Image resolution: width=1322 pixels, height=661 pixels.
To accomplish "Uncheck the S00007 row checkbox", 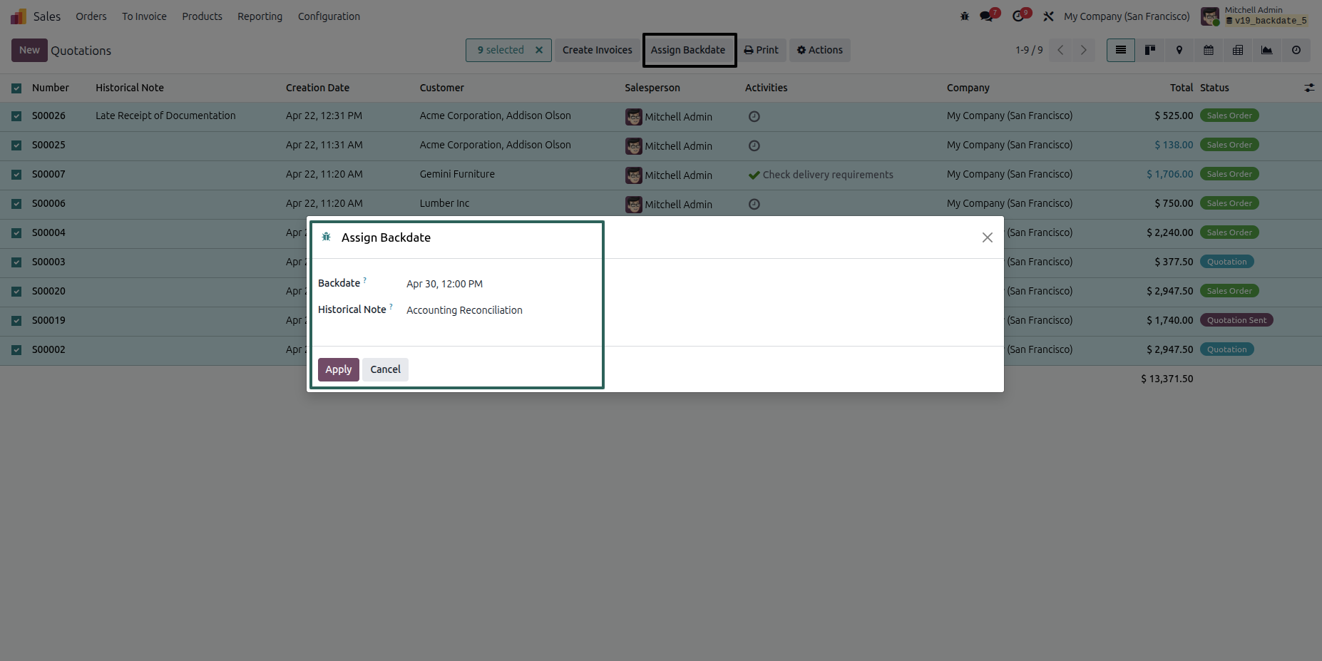I will (16, 175).
